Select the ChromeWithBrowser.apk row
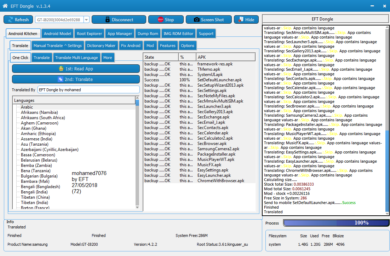The width and height of the screenshot is (390, 256). pyautogui.click(x=200, y=181)
